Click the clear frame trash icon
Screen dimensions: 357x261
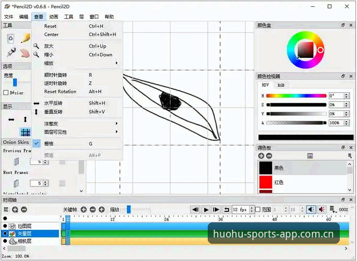(x=11, y=38)
